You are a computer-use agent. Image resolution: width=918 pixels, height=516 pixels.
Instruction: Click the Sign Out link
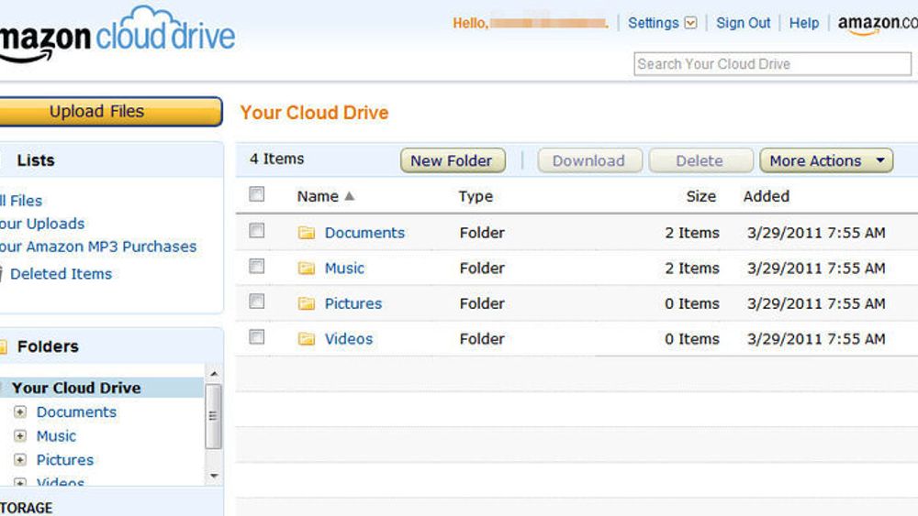tap(743, 23)
